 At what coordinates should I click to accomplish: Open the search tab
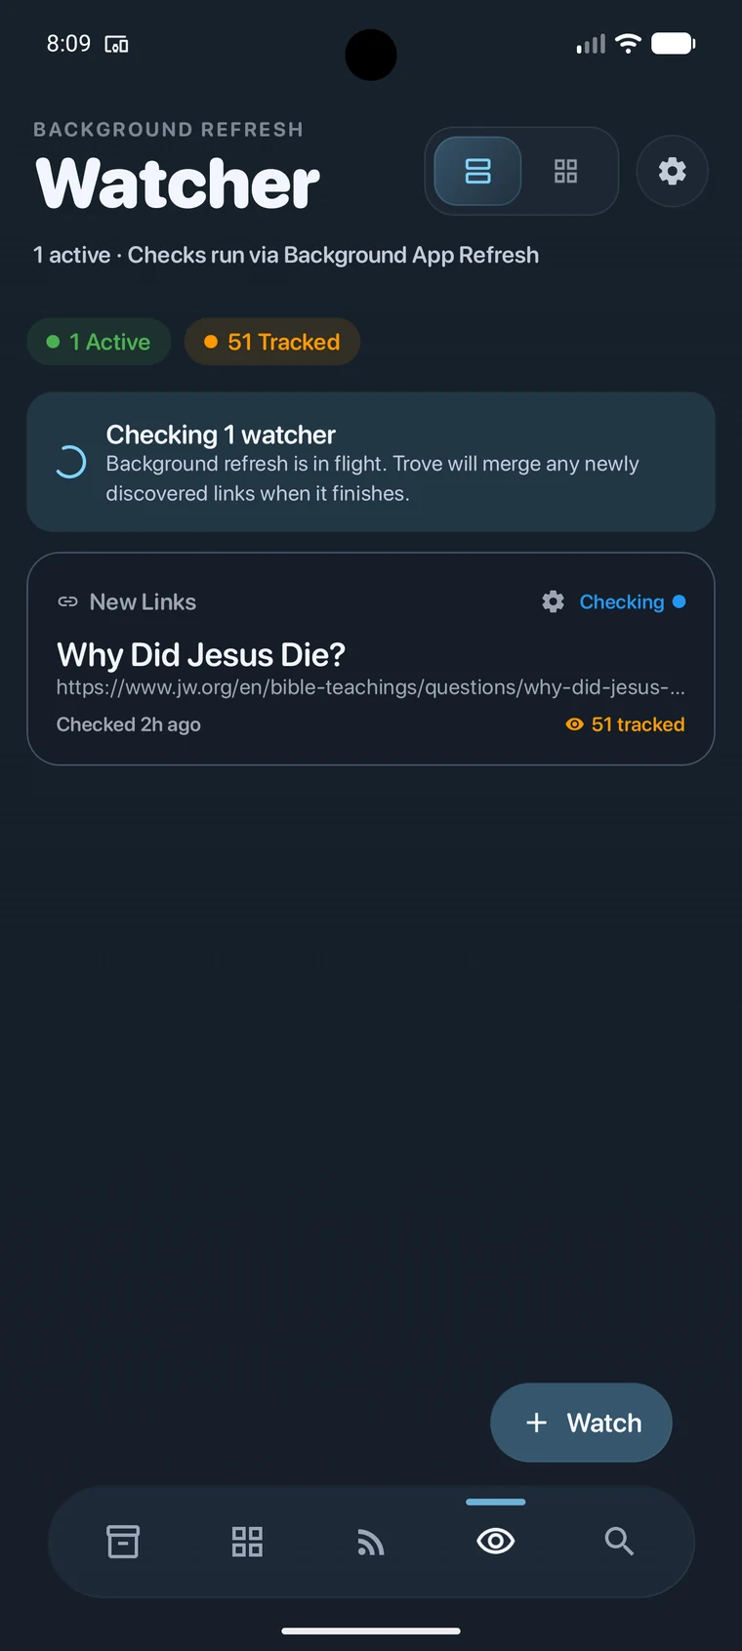pos(619,1542)
